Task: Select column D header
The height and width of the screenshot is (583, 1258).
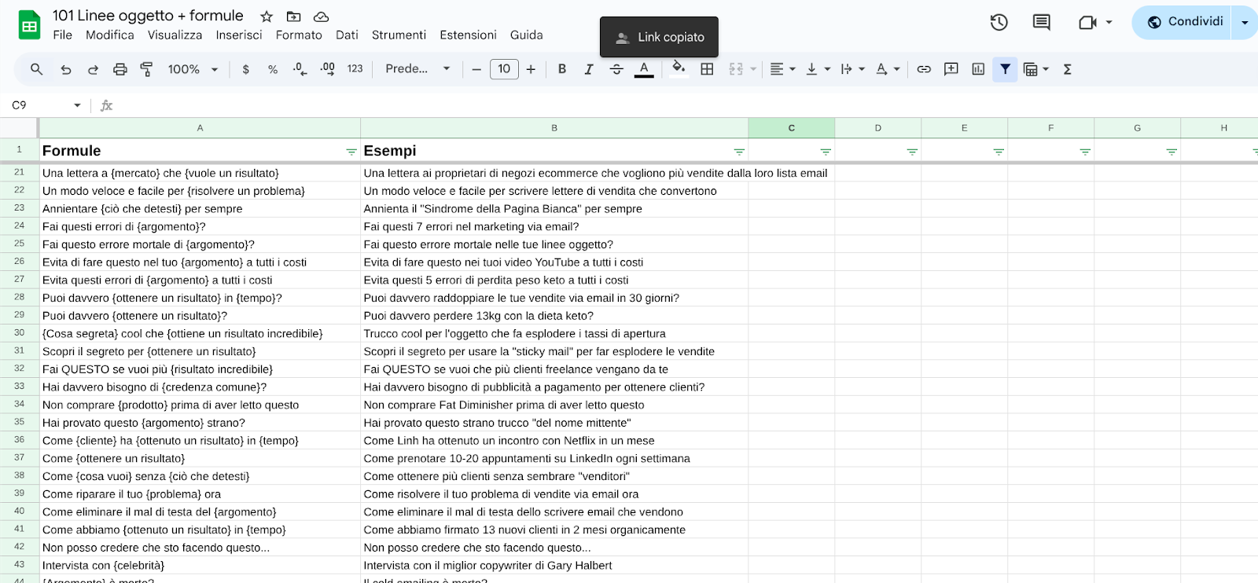Action: 877,127
